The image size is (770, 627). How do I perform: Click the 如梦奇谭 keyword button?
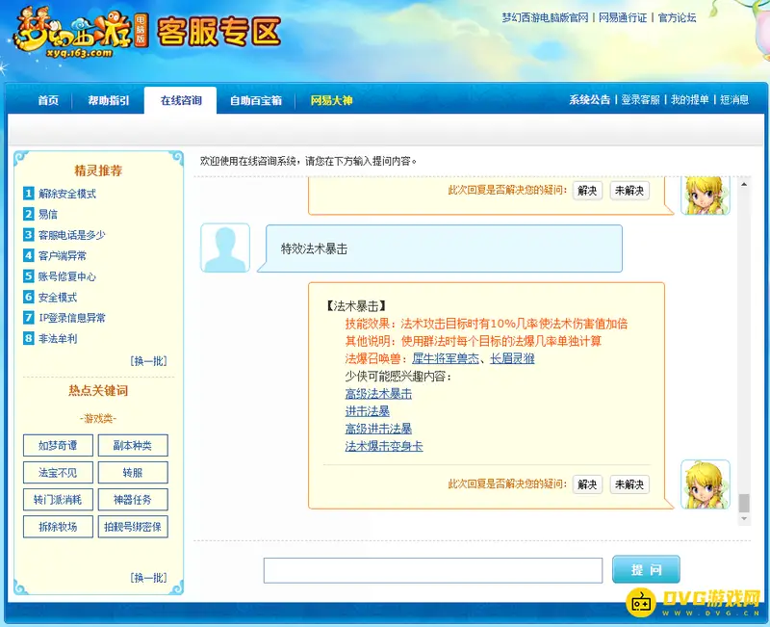tap(58, 445)
